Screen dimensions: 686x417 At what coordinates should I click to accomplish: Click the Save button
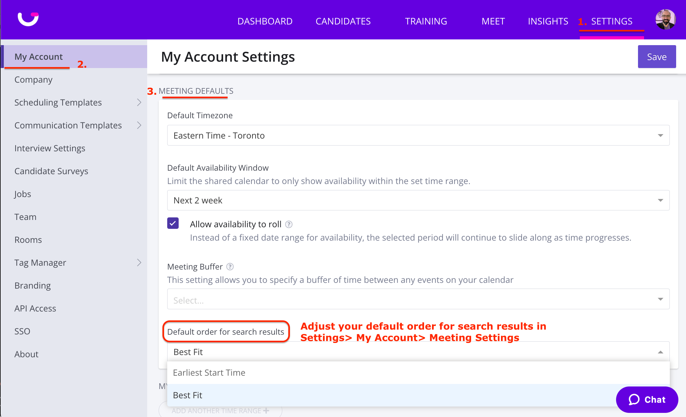click(x=656, y=57)
